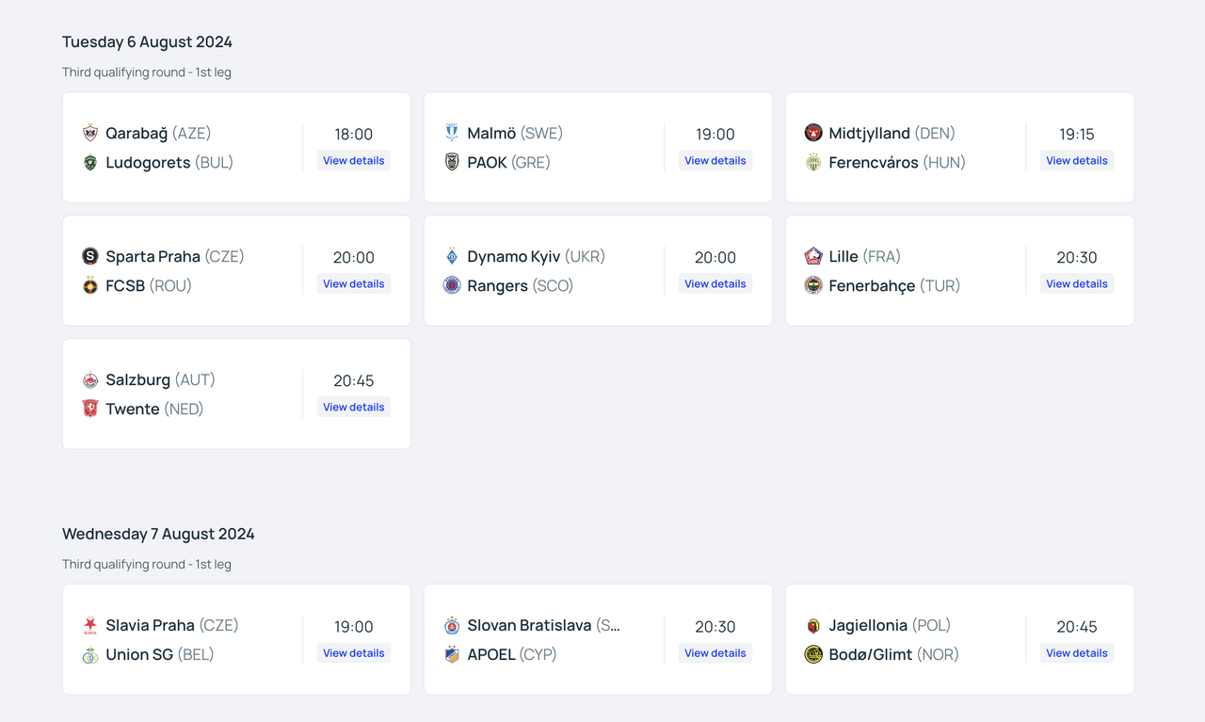Click the Tuesday 6 August 2024 heading
Image resolution: width=1205 pixels, height=722 pixels.
pos(147,41)
